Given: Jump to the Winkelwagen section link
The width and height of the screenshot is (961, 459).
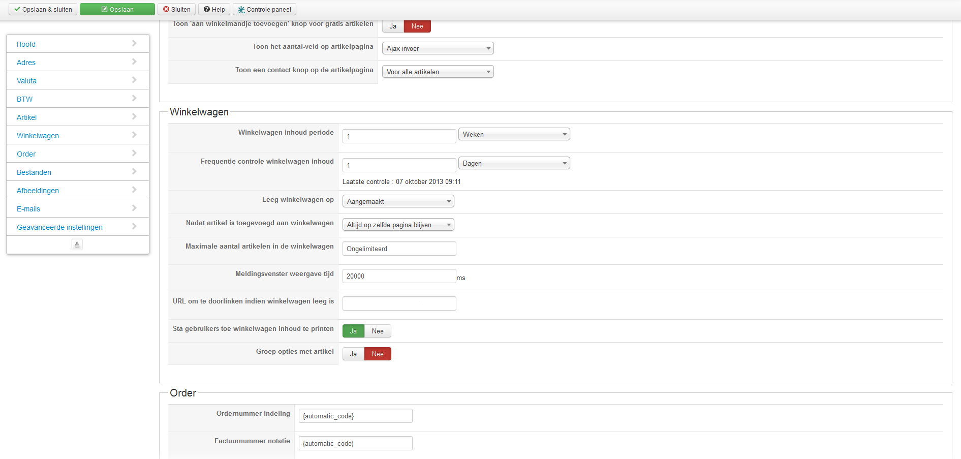Looking at the screenshot, I should 38,136.
